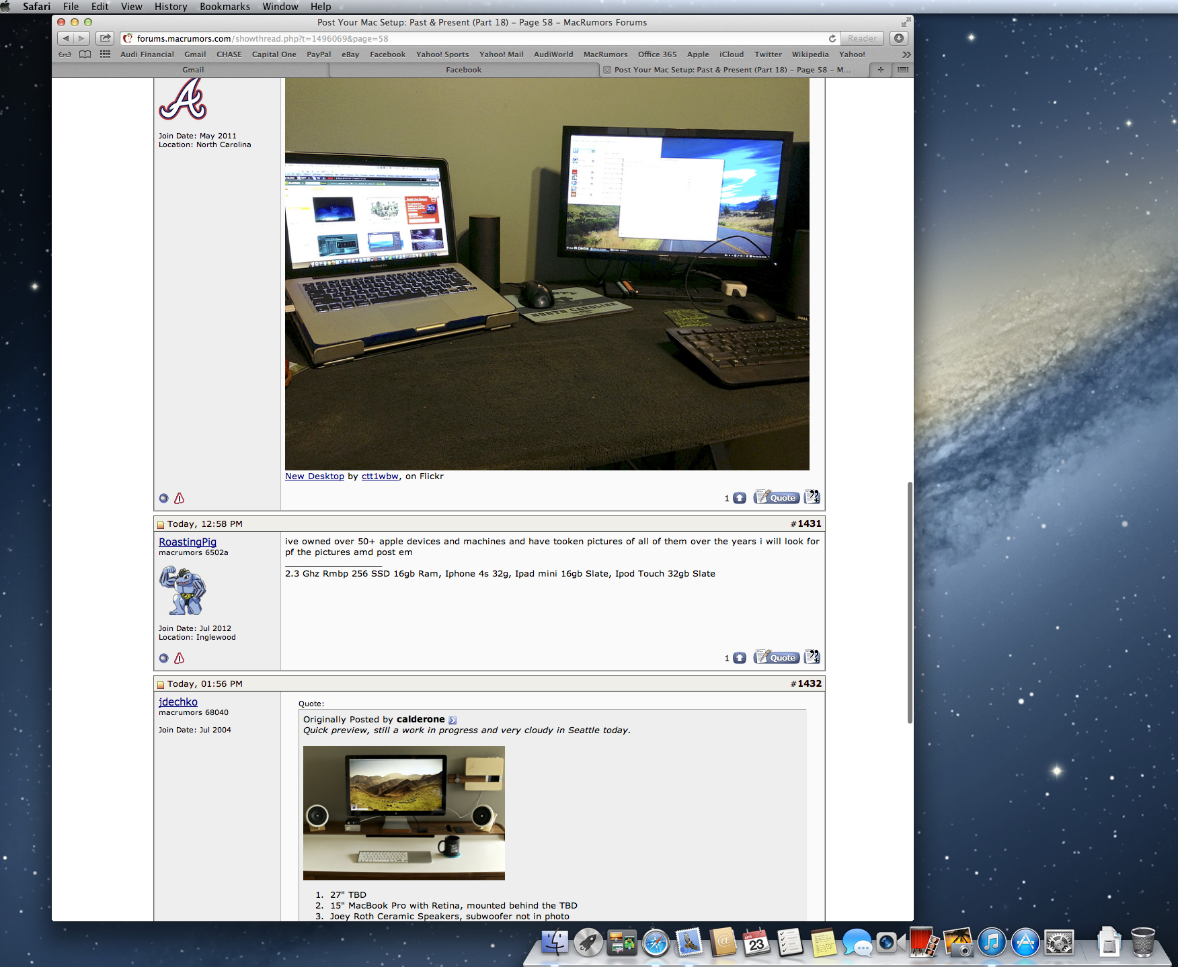Click the Reader button in the address bar
Image resolution: width=1178 pixels, height=967 pixels.
[x=862, y=38]
